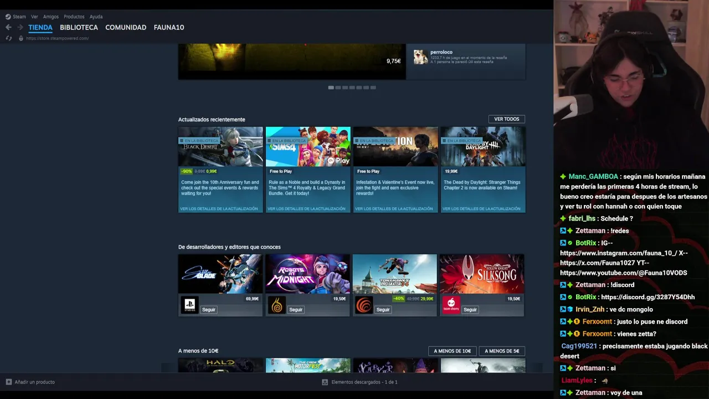The width and height of the screenshot is (709, 399).
Task: Open the Stellar Blade game thumbnail
Action: pyautogui.click(x=220, y=274)
